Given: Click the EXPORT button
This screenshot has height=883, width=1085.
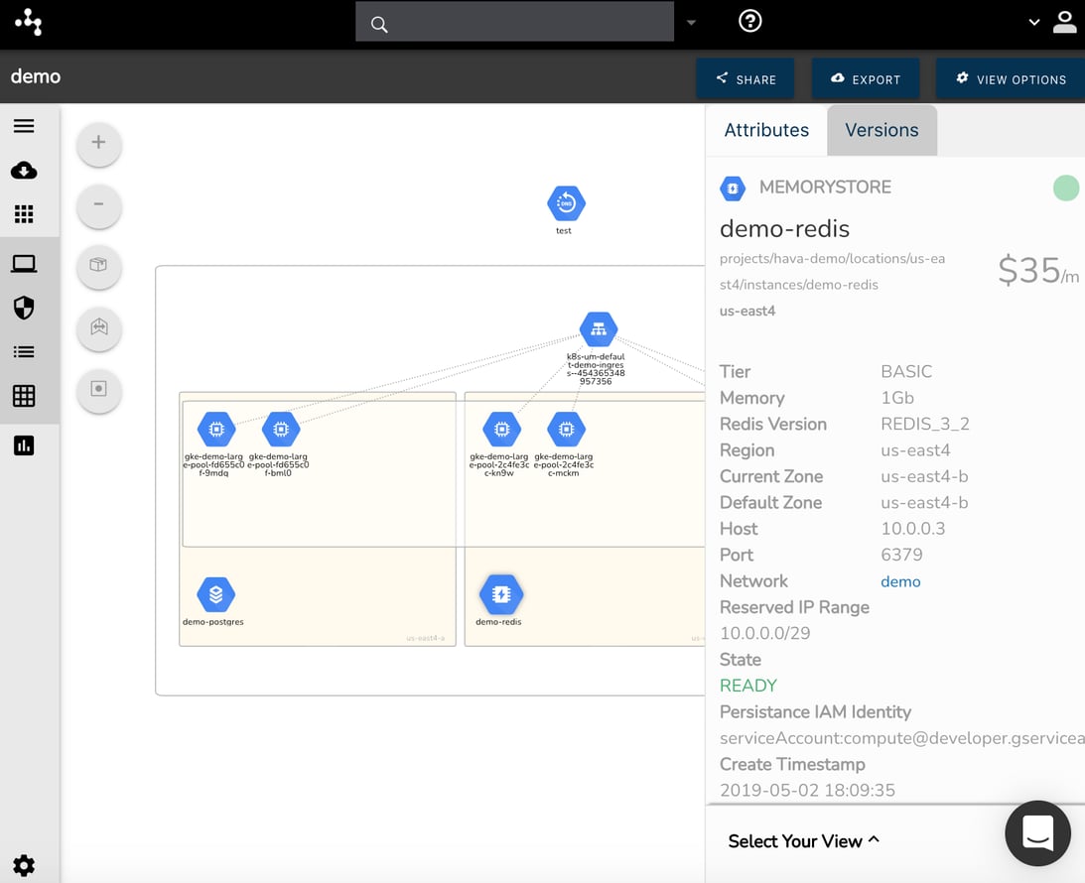Looking at the screenshot, I should click(x=866, y=78).
